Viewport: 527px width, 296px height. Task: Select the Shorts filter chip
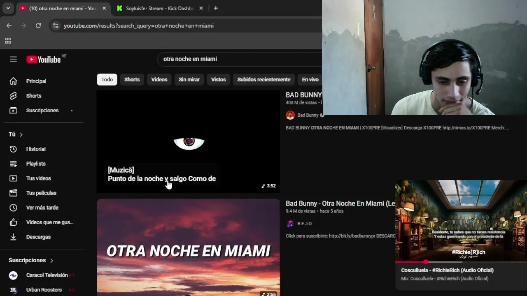pyautogui.click(x=132, y=79)
